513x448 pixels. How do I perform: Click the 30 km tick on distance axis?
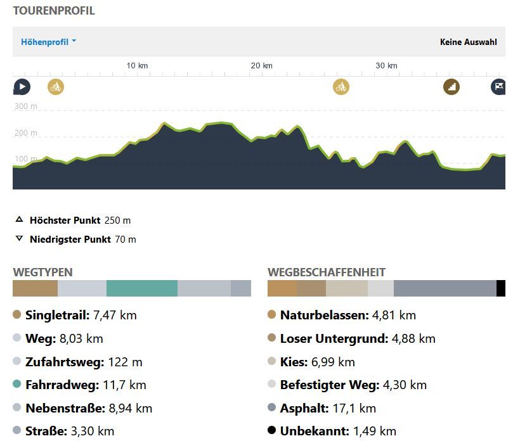(386, 66)
